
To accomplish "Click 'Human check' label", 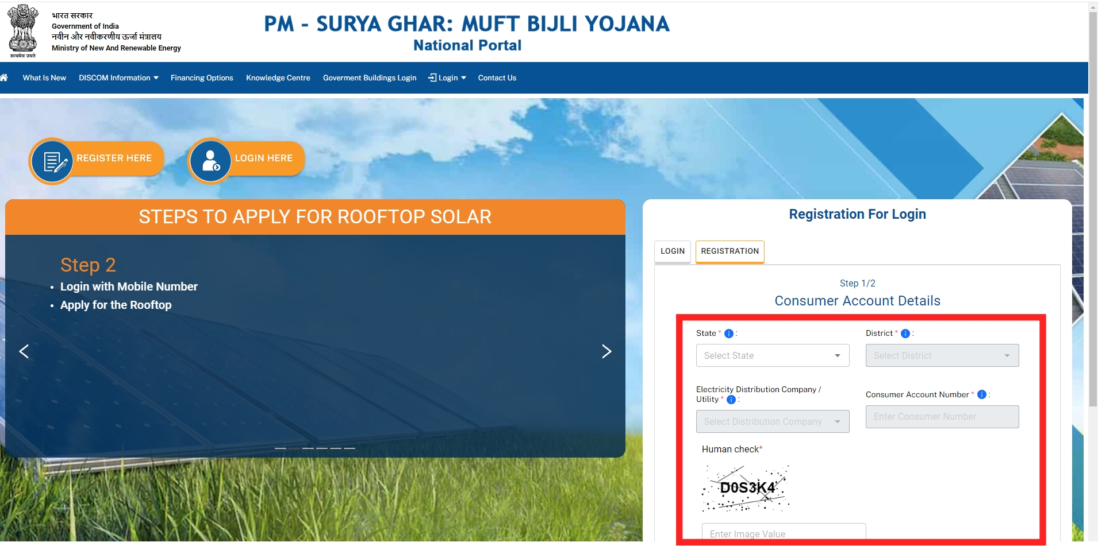I will (x=732, y=450).
